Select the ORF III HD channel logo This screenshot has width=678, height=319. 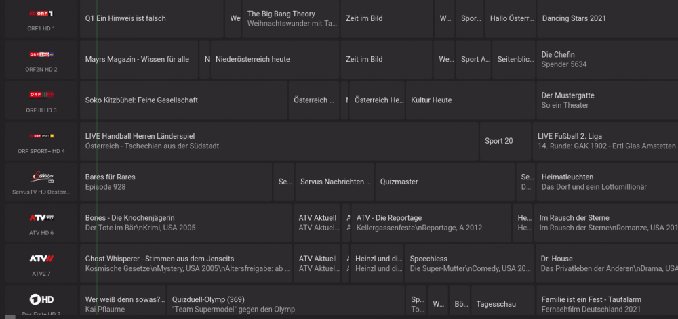point(41,95)
